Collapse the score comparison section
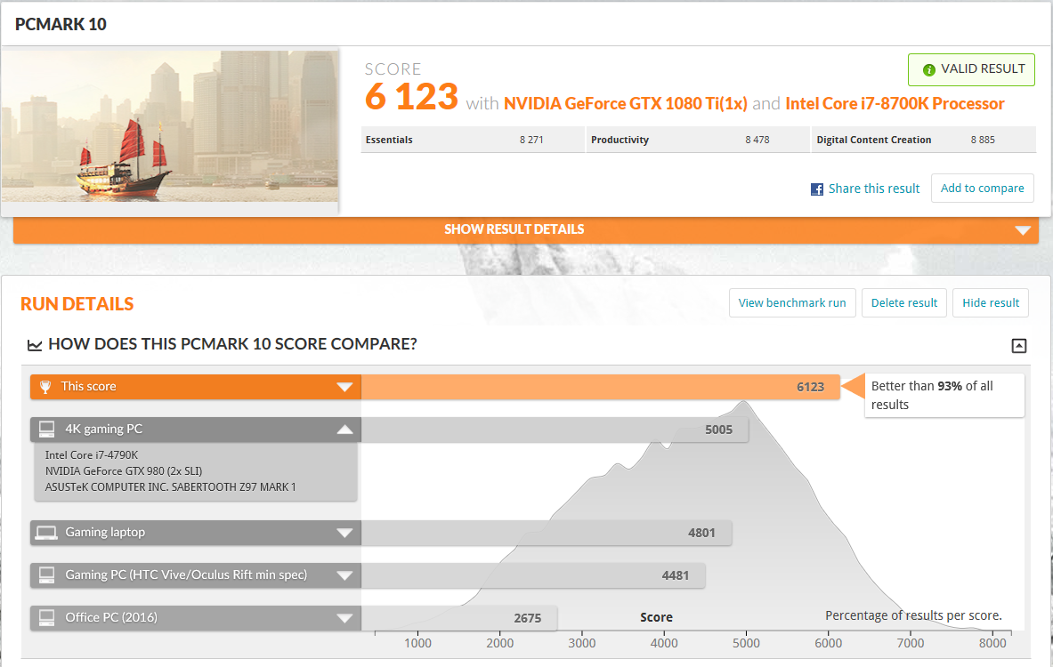This screenshot has width=1053, height=667. [1019, 346]
